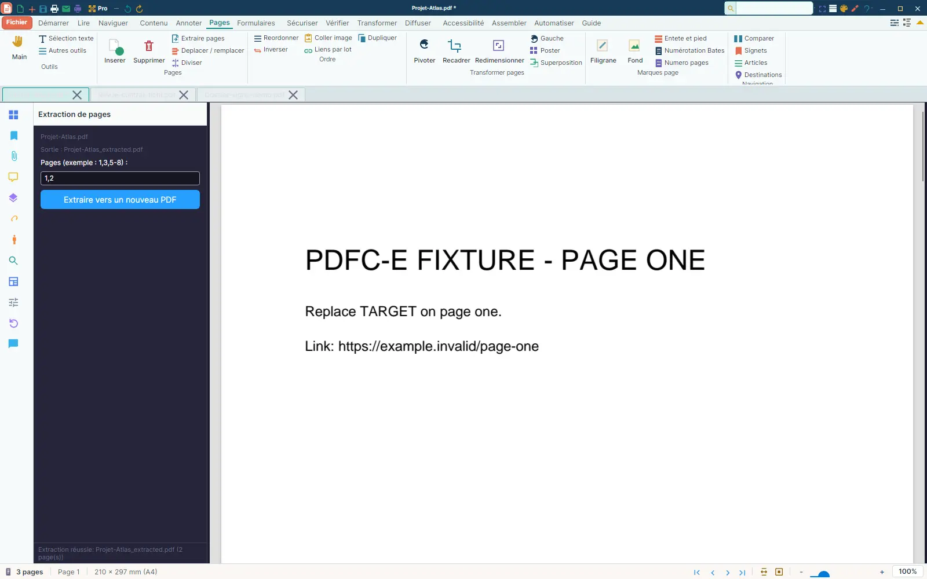Click the Numérotation Bates command
927x579 pixels.
pos(689,50)
